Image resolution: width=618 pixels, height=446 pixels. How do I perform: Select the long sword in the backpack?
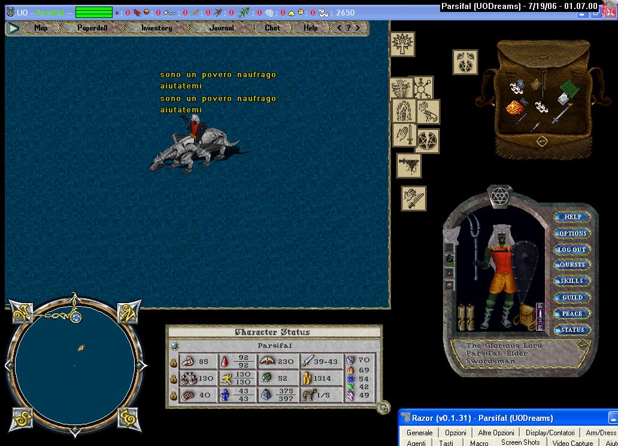click(x=562, y=113)
